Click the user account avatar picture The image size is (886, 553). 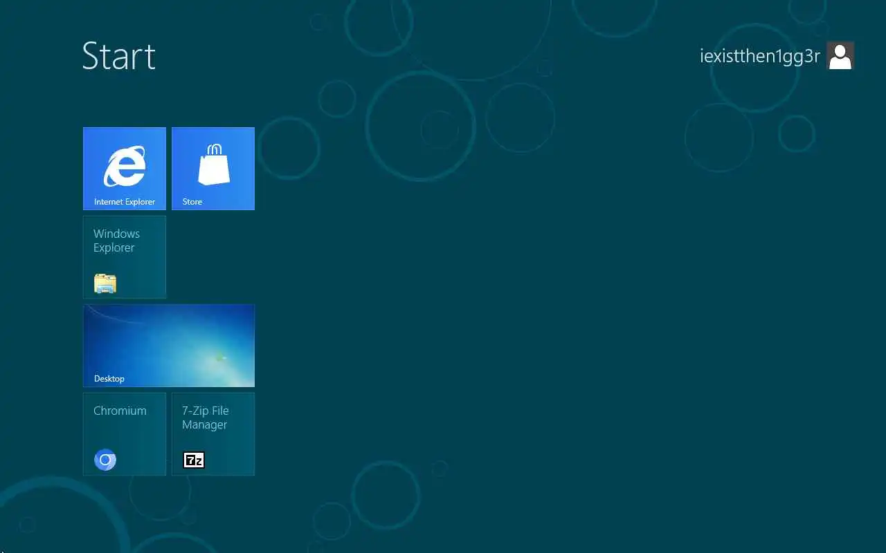pos(840,56)
